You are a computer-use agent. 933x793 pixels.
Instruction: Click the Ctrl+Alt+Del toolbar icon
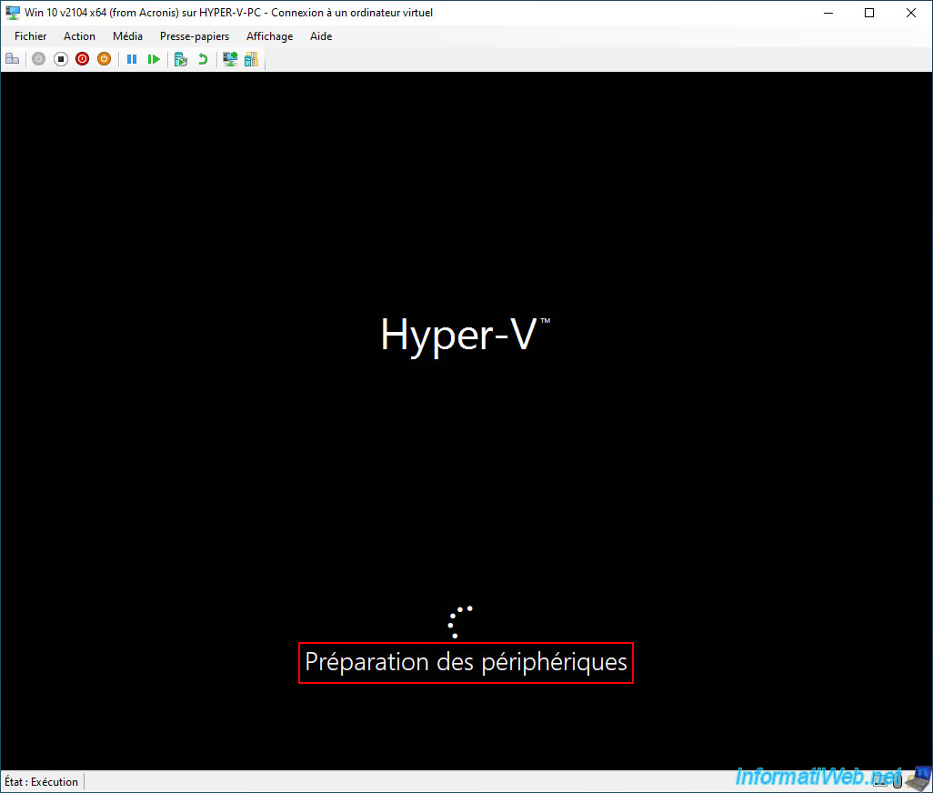click(13, 59)
